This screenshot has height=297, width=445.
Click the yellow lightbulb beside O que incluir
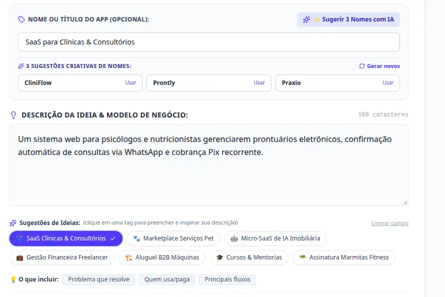(13, 279)
